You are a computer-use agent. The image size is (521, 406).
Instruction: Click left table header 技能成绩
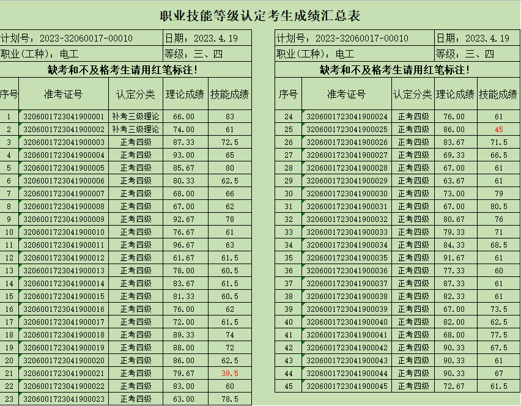[229, 94]
